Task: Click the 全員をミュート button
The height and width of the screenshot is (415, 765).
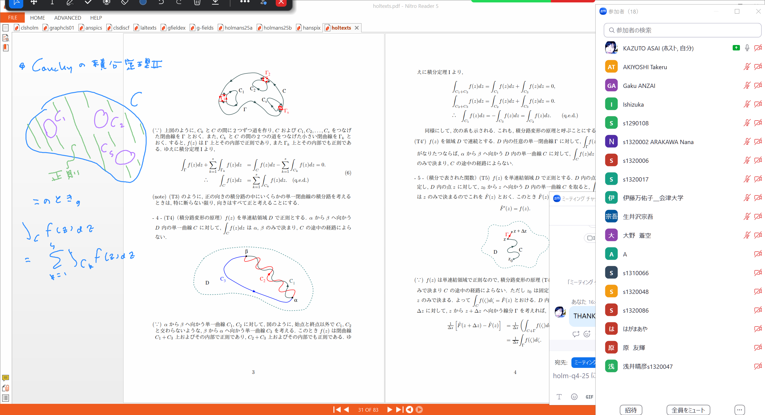Action: click(688, 410)
